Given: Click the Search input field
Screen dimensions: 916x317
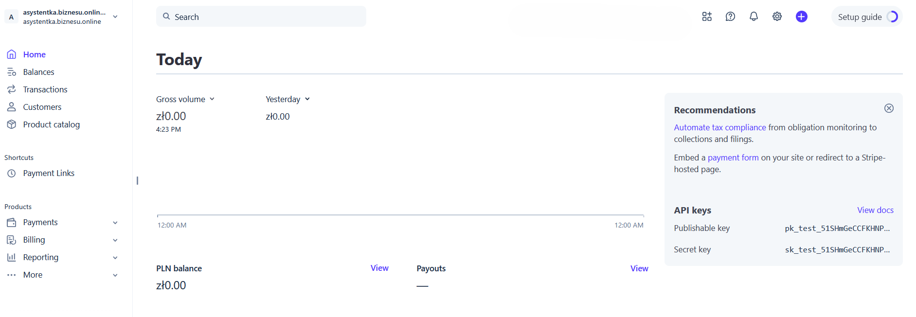Looking at the screenshot, I should click(261, 17).
